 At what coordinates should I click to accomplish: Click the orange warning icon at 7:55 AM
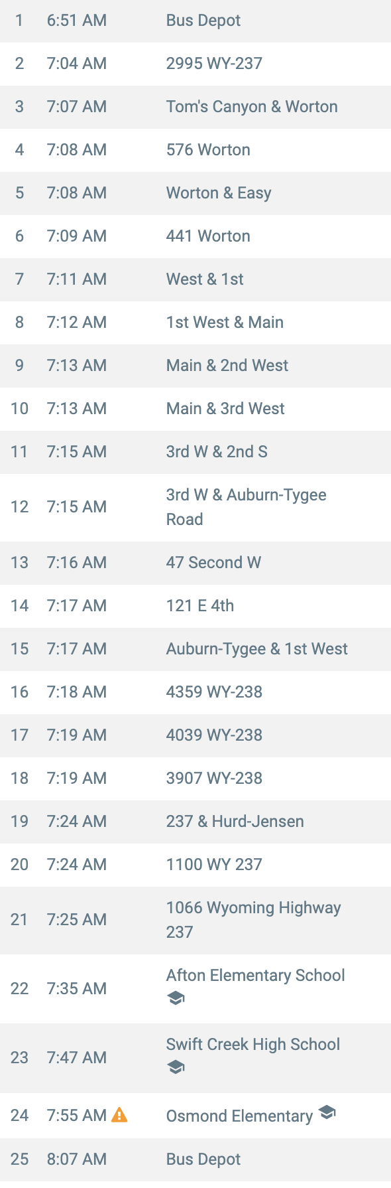119,1115
